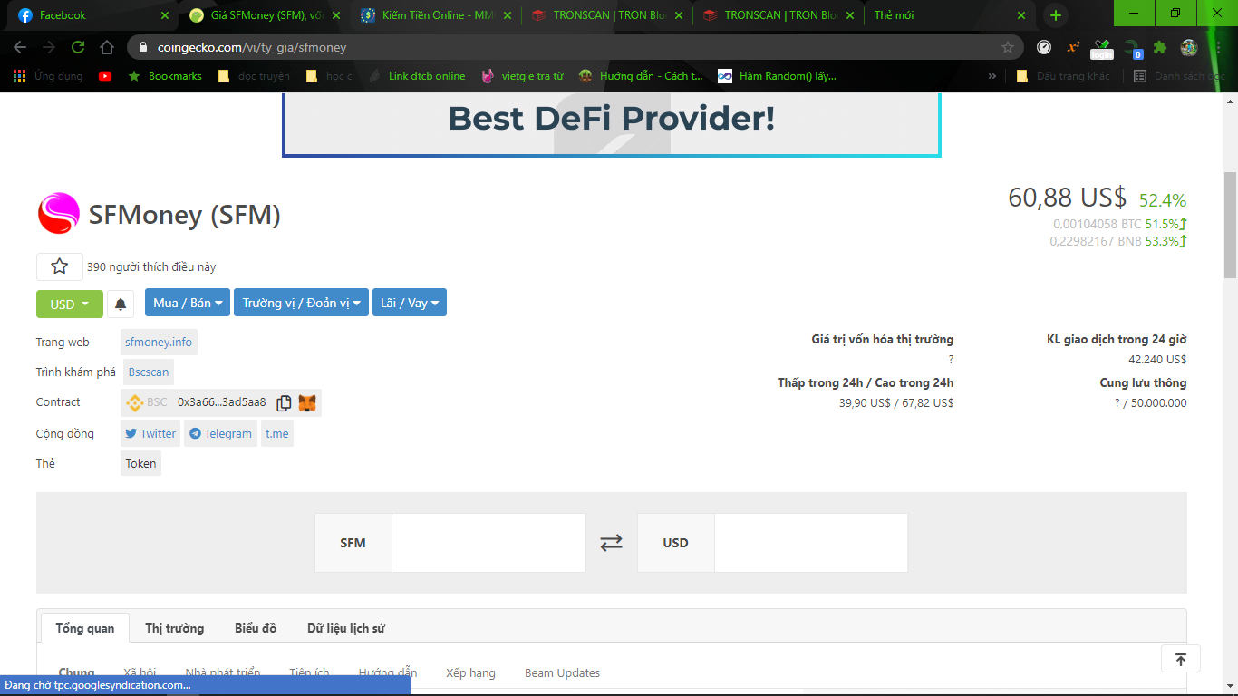The image size is (1238, 696).
Task: Expand the Trường vị / Đoản vị dropdown
Action: pyautogui.click(x=301, y=303)
